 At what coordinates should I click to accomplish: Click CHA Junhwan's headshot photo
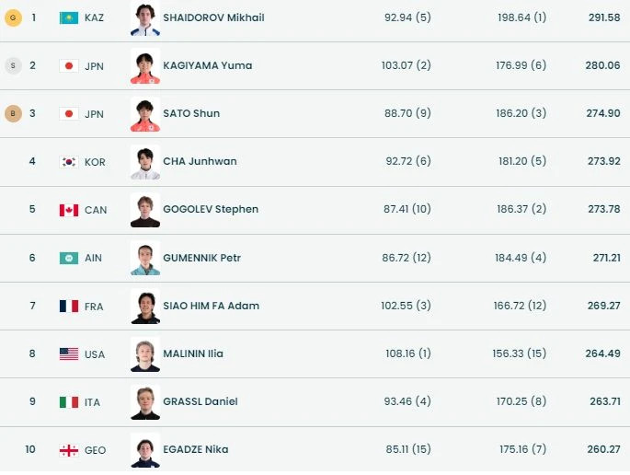[145, 162]
